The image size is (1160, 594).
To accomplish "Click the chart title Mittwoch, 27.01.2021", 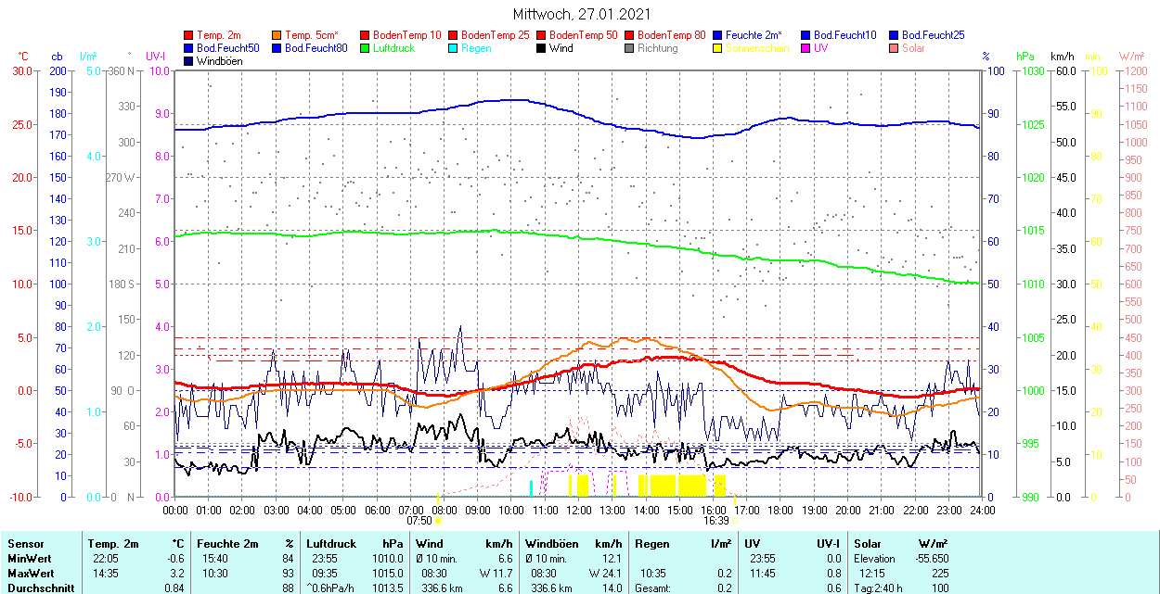I will (x=582, y=15).
